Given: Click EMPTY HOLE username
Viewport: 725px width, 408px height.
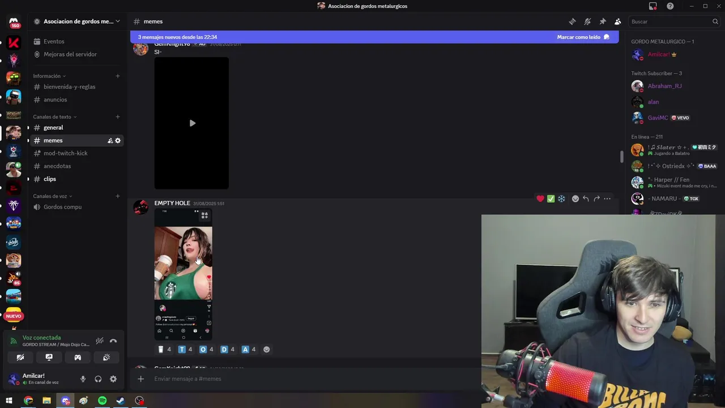Looking at the screenshot, I should click(x=172, y=203).
